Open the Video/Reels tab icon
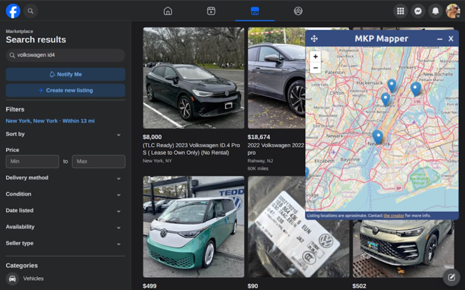The height and width of the screenshot is (290, 465). 211,11
